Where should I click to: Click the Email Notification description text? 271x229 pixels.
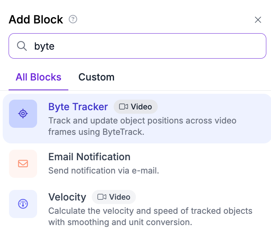(x=103, y=171)
